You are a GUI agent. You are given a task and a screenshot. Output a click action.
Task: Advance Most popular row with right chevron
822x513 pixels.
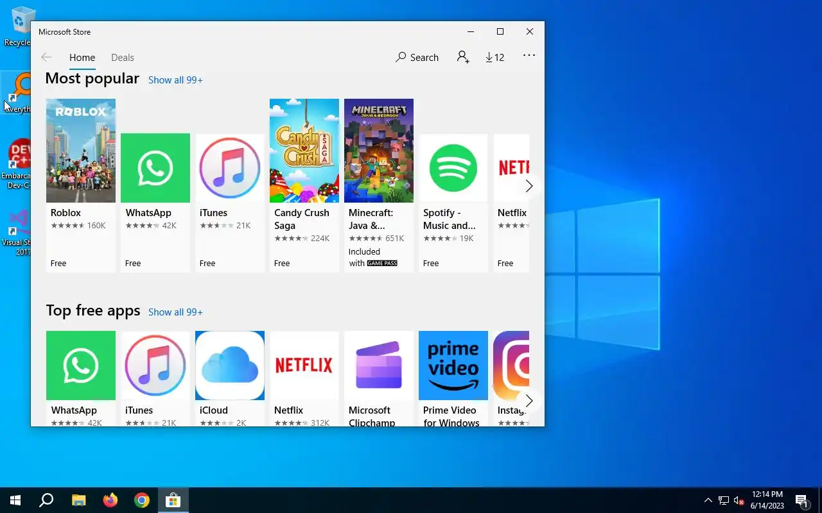pos(529,186)
